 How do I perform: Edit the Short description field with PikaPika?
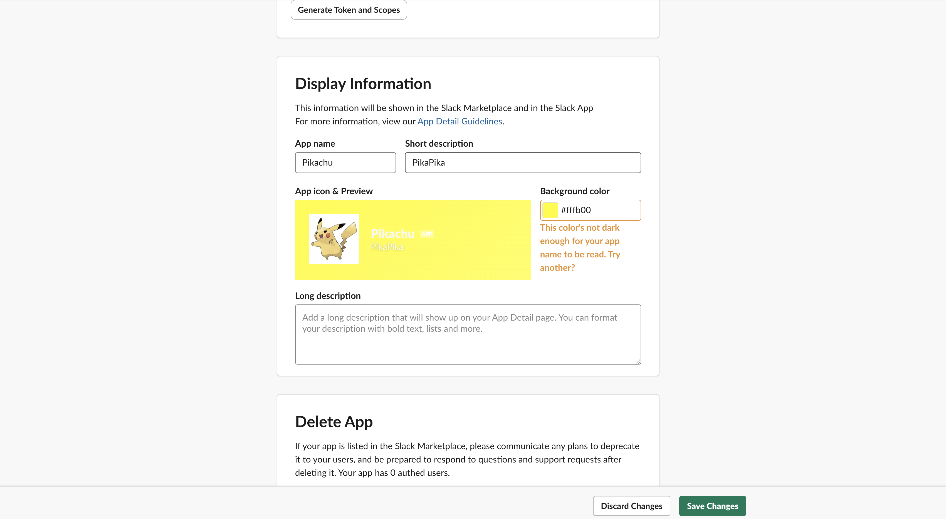tap(523, 162)
